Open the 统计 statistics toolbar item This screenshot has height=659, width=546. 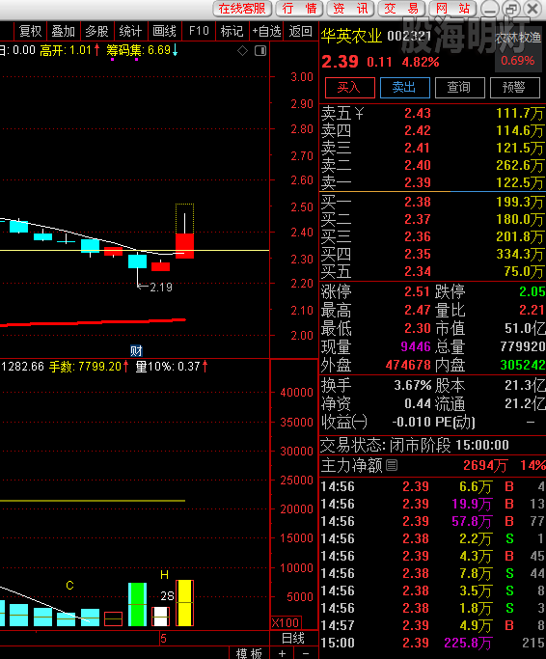pyautogui.click(x=130, y=31)
